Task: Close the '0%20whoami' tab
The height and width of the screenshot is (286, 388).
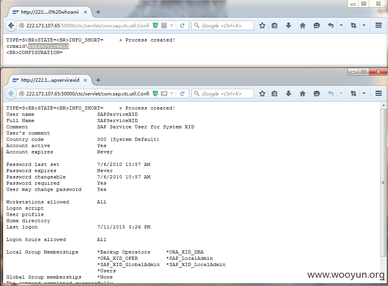Action: pyautogui.click(x=85, y=12)
